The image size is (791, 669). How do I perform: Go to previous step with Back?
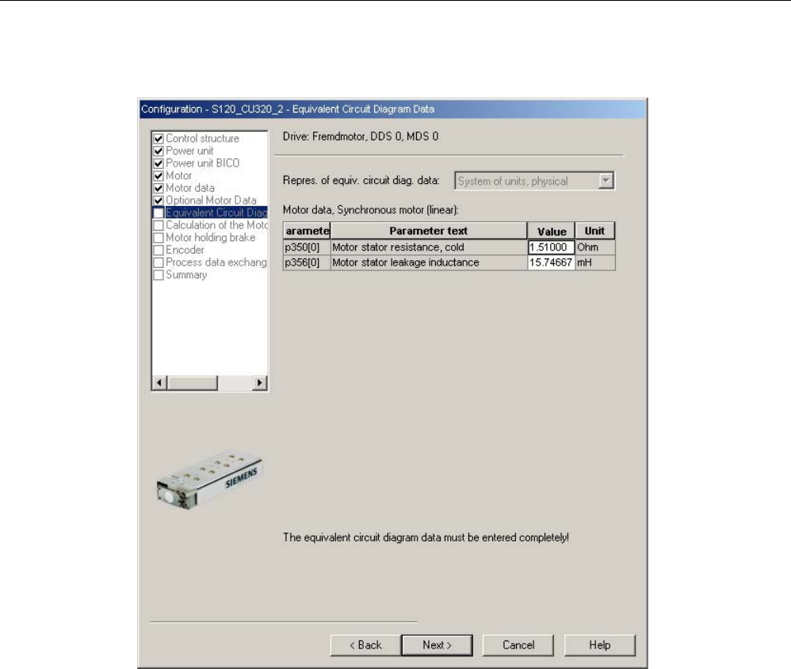[x=365, y=645]
